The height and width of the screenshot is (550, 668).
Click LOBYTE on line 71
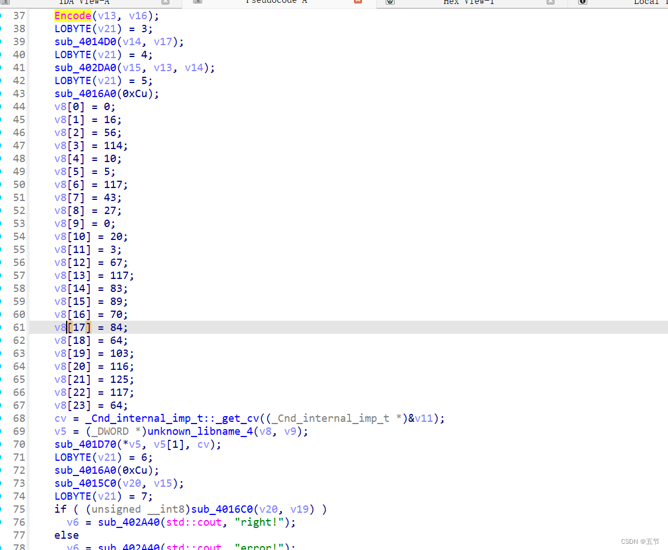click(73, 457)
